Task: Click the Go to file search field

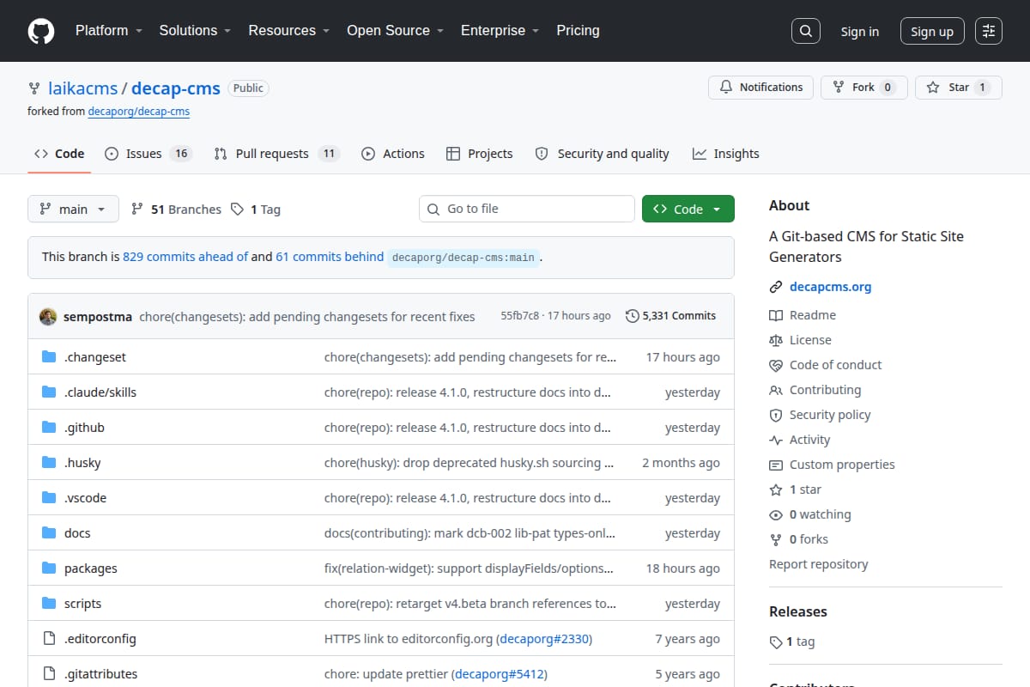Action: 527,209
